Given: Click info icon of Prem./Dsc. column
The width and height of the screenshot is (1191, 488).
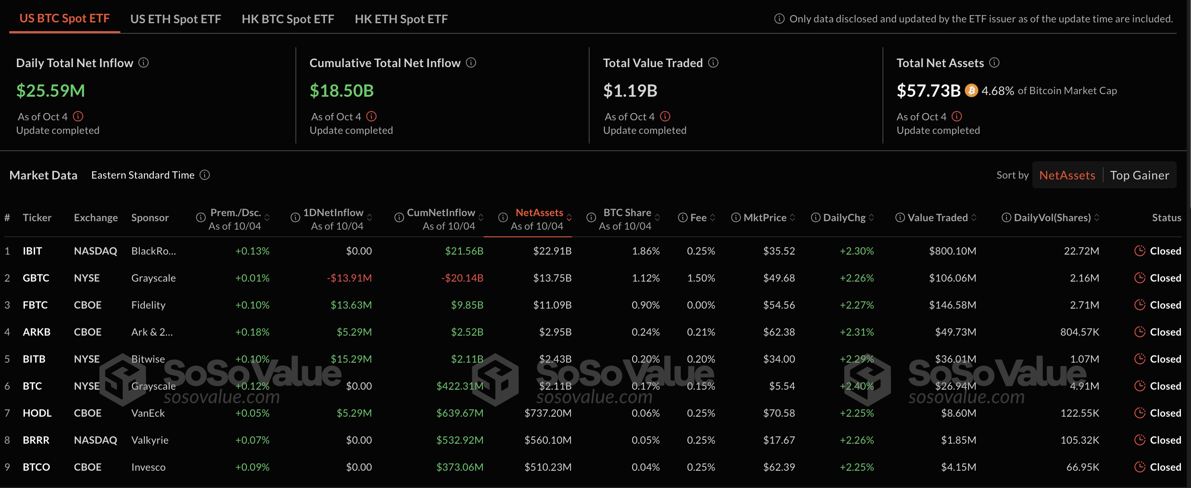Looking at the screenshot, I should (x=200, y=217).
